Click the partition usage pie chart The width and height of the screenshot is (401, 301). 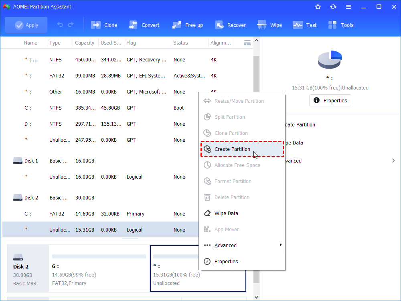[x=330, y=59]
